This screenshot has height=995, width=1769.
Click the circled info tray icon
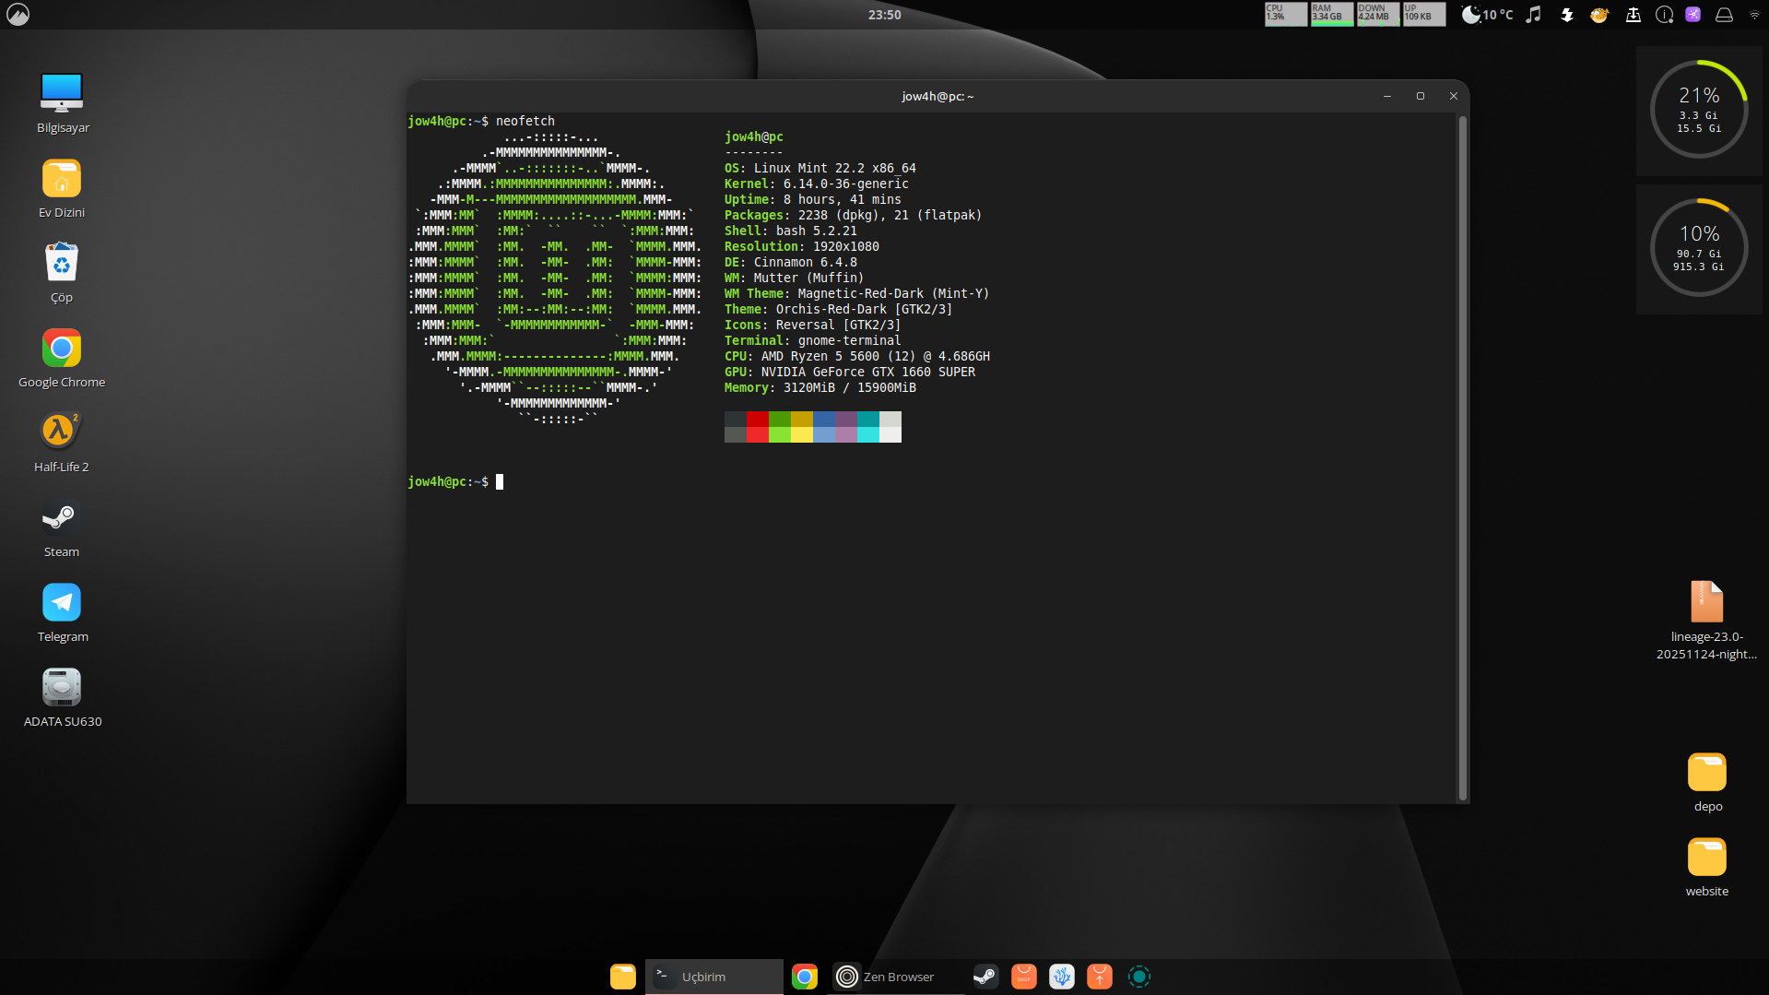[x=1664, y=14]
